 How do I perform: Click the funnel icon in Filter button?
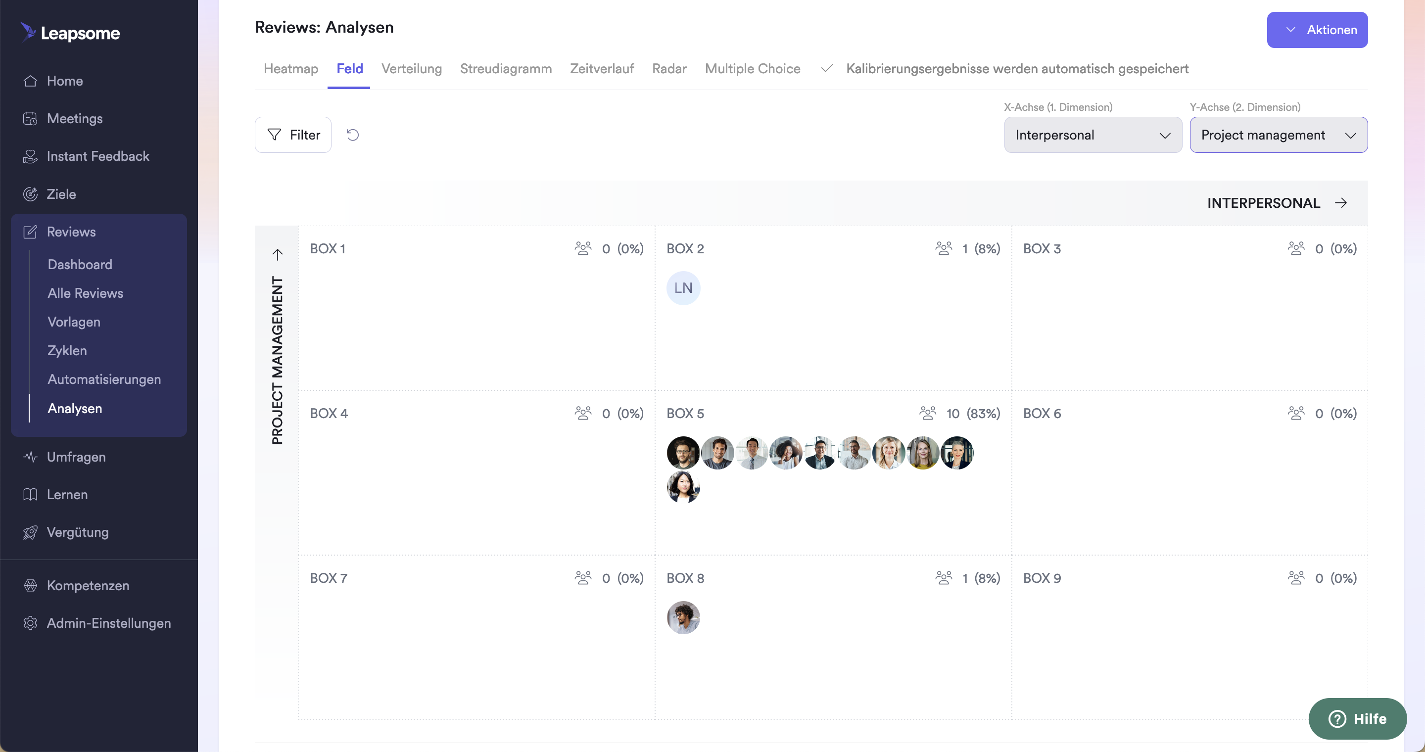(x=274, y=135)
